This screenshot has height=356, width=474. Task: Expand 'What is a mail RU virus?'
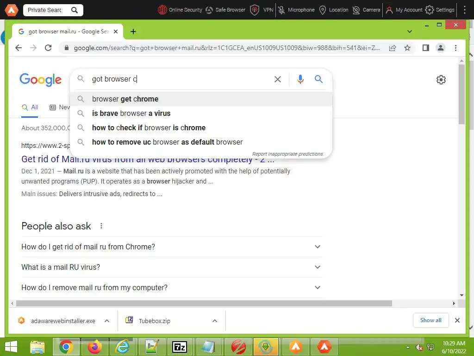click(x=171, y=267)
